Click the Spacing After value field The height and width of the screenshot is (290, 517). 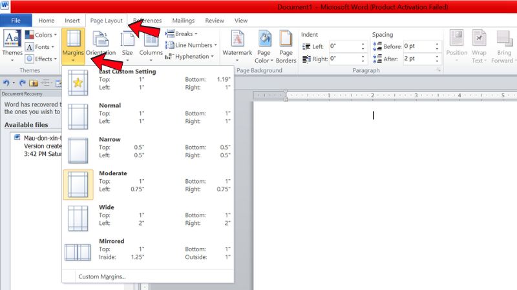click(x=418, y=59)
